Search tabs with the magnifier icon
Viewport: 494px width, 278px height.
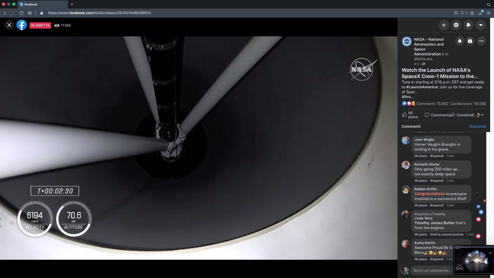tap(489, 5)
